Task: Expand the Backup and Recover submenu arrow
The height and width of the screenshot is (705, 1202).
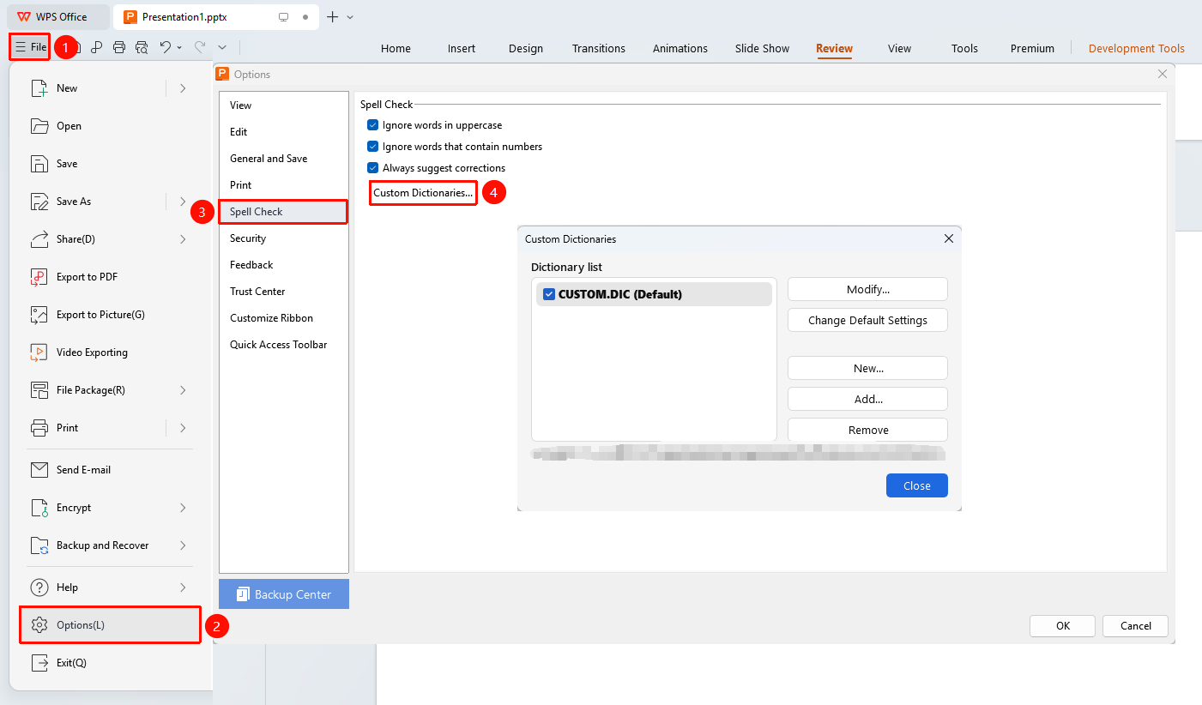Action: [183, 545]
